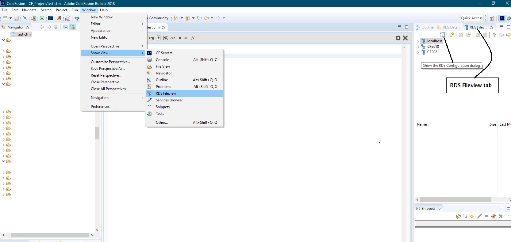Open Editor submenu in Window menu
This screenshot has height=242, width=511.
(x=113, y=24)
